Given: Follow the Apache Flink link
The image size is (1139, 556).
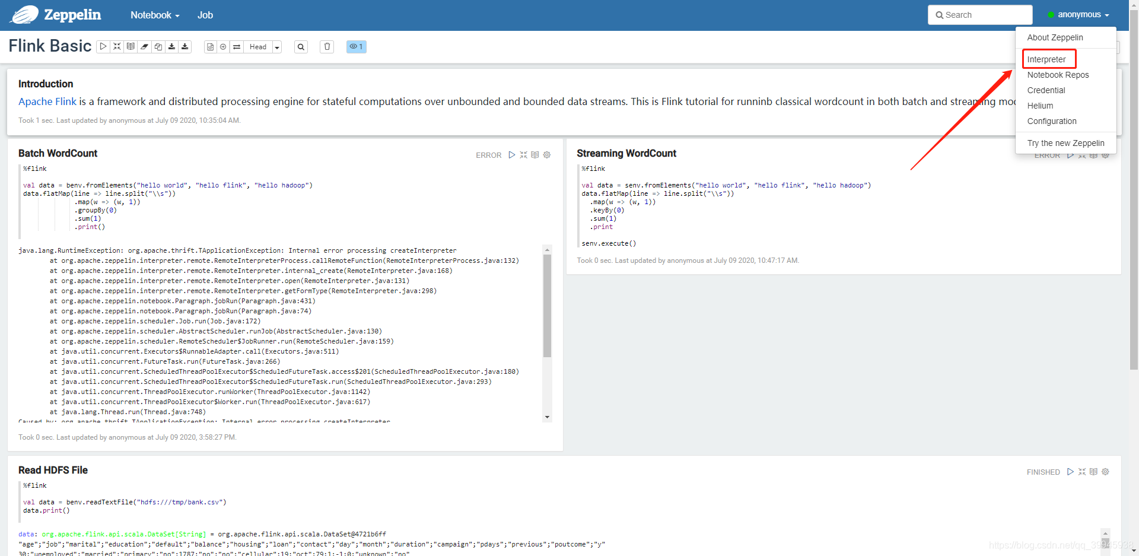Looking at the screenshot, I should pos(47,101).
